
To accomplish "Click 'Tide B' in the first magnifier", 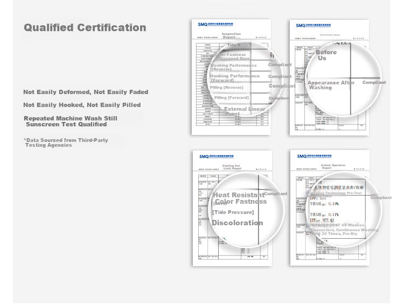I will tap(234, 45).
